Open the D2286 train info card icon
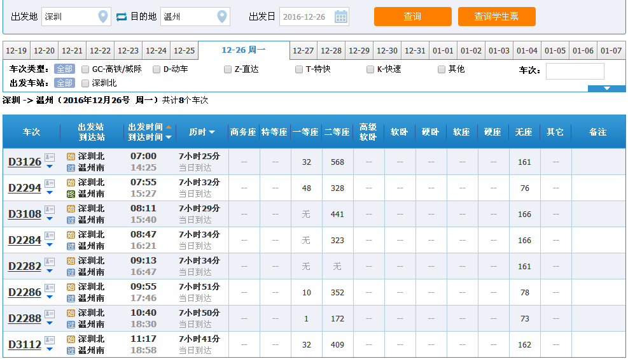The width and height of the screenshot is (628, 359). tap(50, 287)
